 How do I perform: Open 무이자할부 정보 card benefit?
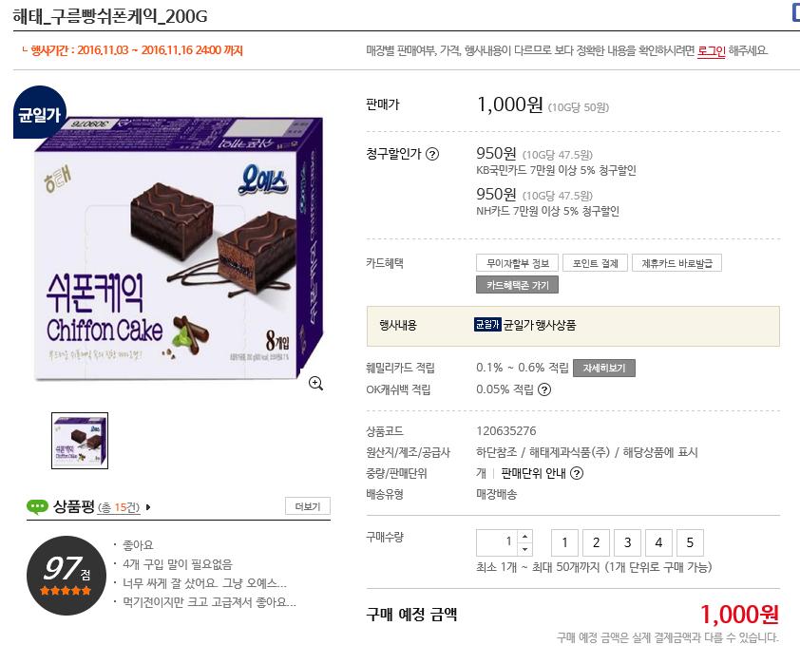[518, 263]
